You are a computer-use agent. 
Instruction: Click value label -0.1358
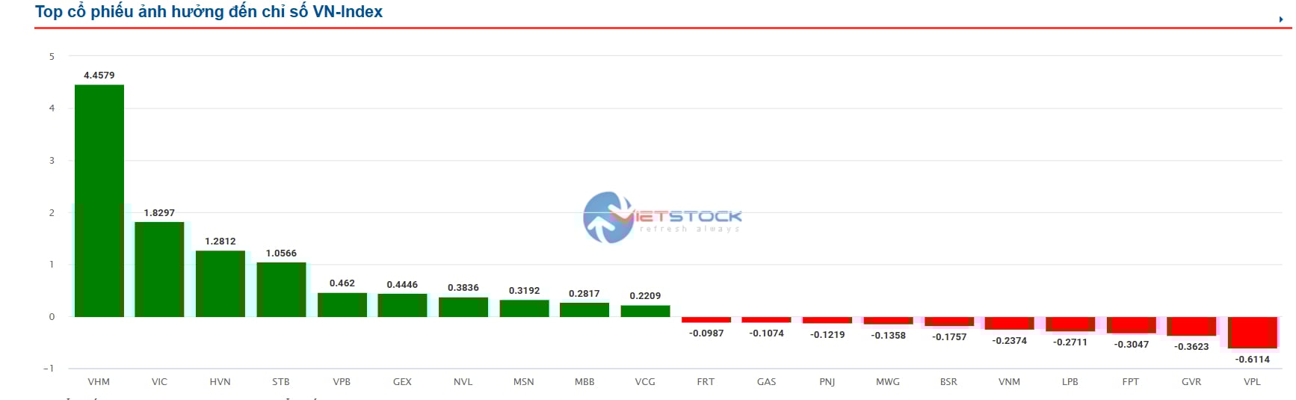click(x=888, y=336)
